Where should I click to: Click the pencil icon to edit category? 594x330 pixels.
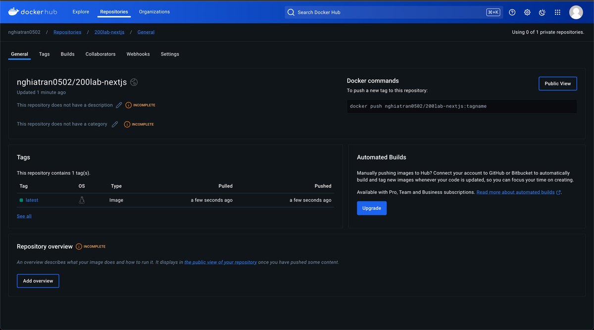click(114, 124)
